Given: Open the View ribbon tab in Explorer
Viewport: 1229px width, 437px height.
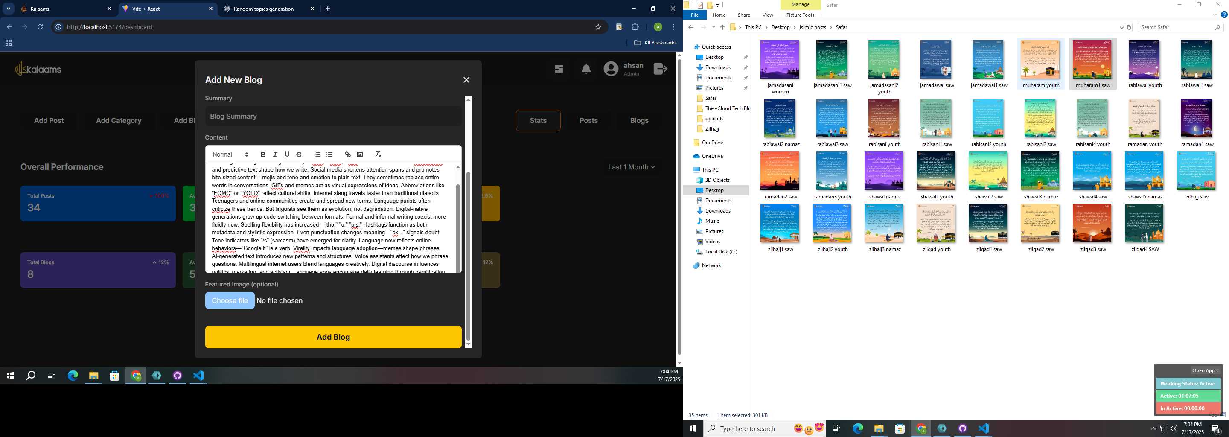Looking at the screenshot, I should 768,15.
